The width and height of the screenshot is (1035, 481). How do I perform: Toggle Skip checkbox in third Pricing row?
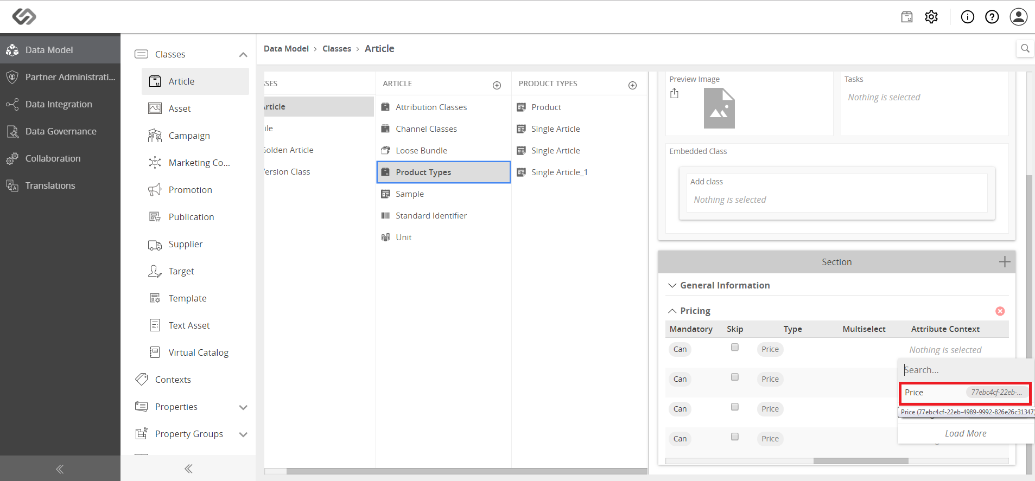[735, 407]
